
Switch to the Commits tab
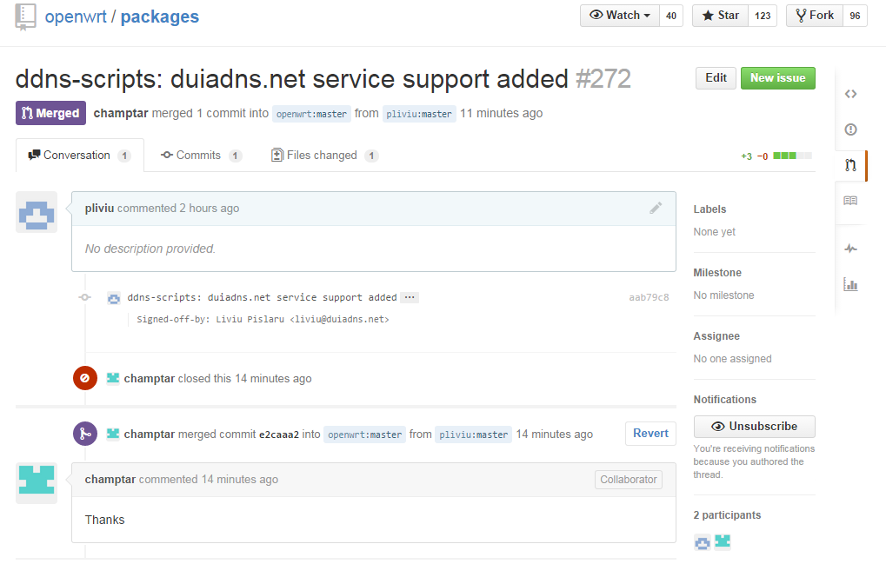click(x=201, y=156)
